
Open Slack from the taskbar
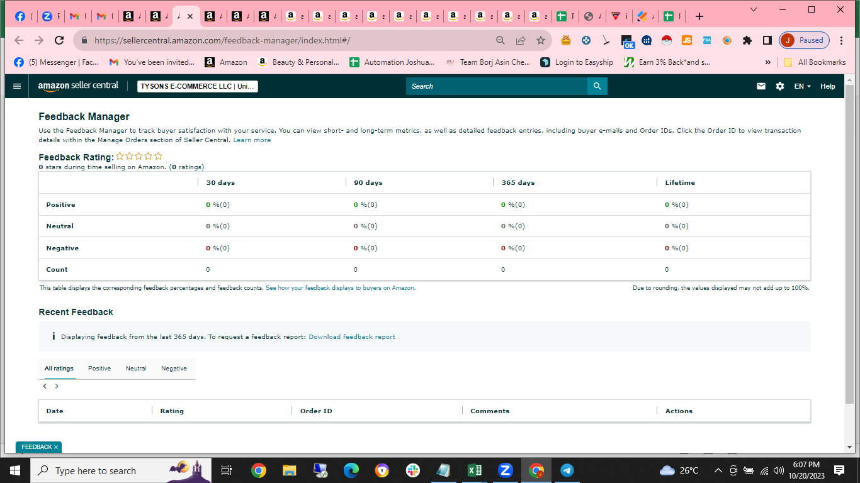pyautogui.click(x=413, y=470)
